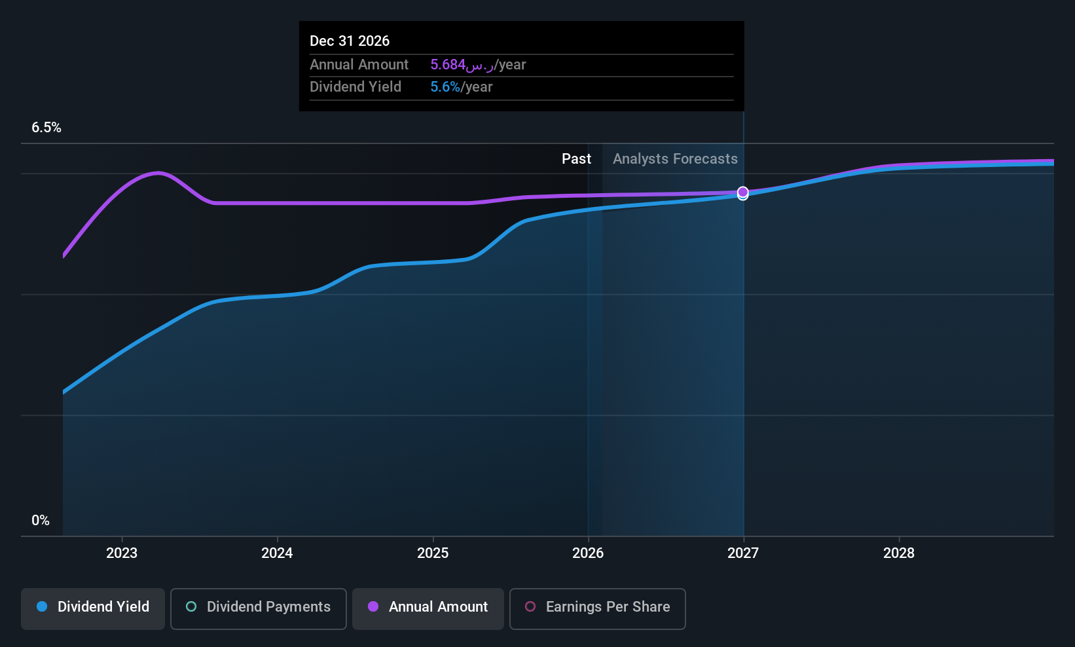Image resolution: width=1075 pixels, height=647 pixels.
Task: Click the pink Earnings Per Share circle icon
Action: coord(530,607)
